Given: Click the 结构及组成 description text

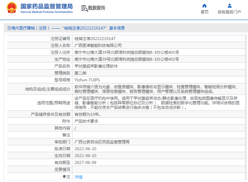Looking at the screenshot, I should (x=156, y=89).
